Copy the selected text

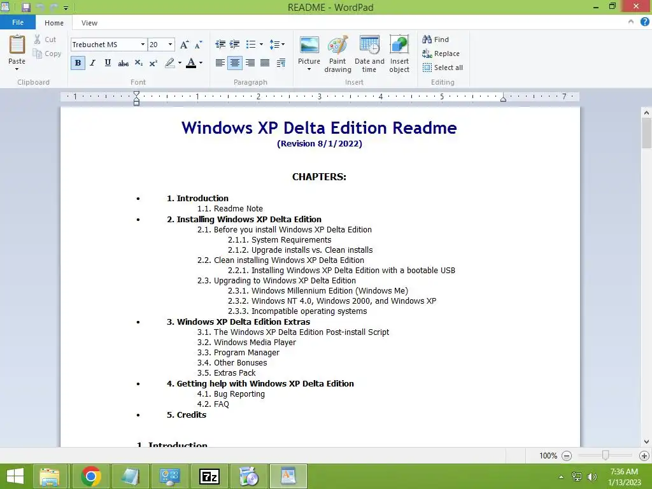pos(47,53)
